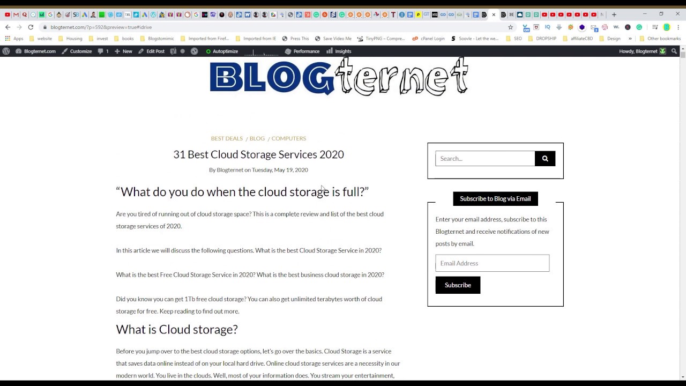This screenshot has width=686, height=386.
Task: Open Blogternet.com admin bar menu
Action: click(x=35, y=51)
